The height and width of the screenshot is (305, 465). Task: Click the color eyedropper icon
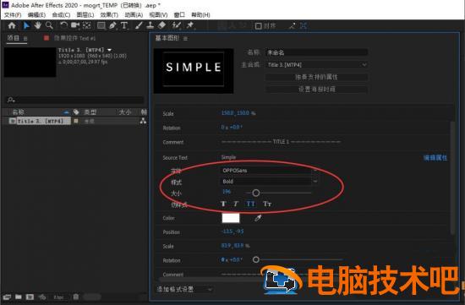pyautogui.click(x=258, y=219)
